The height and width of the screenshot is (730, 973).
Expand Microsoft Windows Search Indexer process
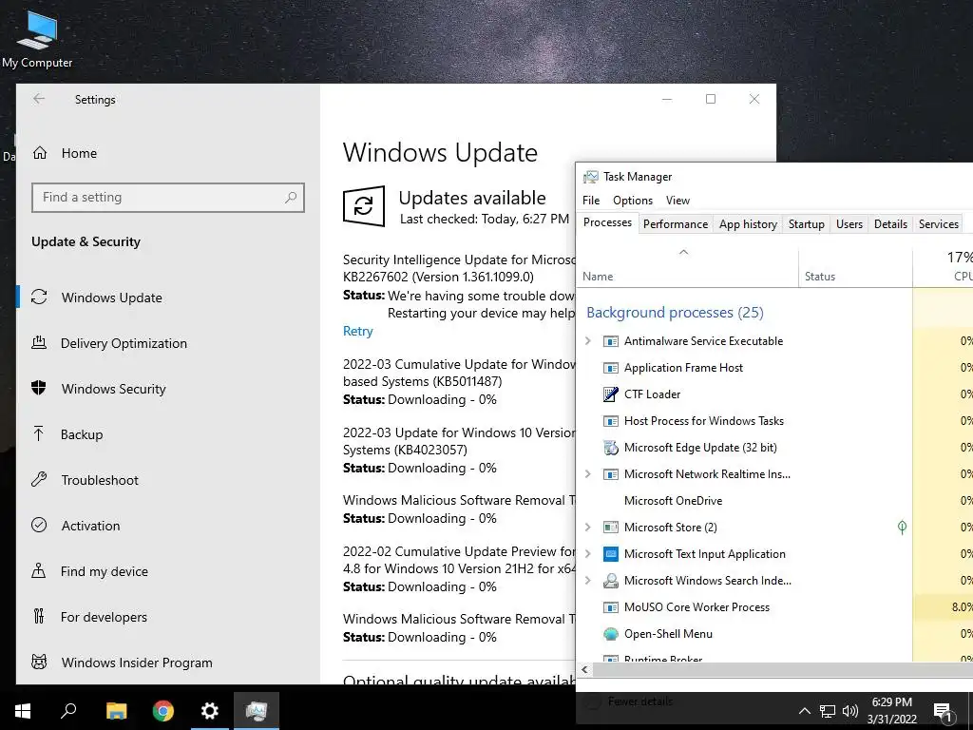588,581
